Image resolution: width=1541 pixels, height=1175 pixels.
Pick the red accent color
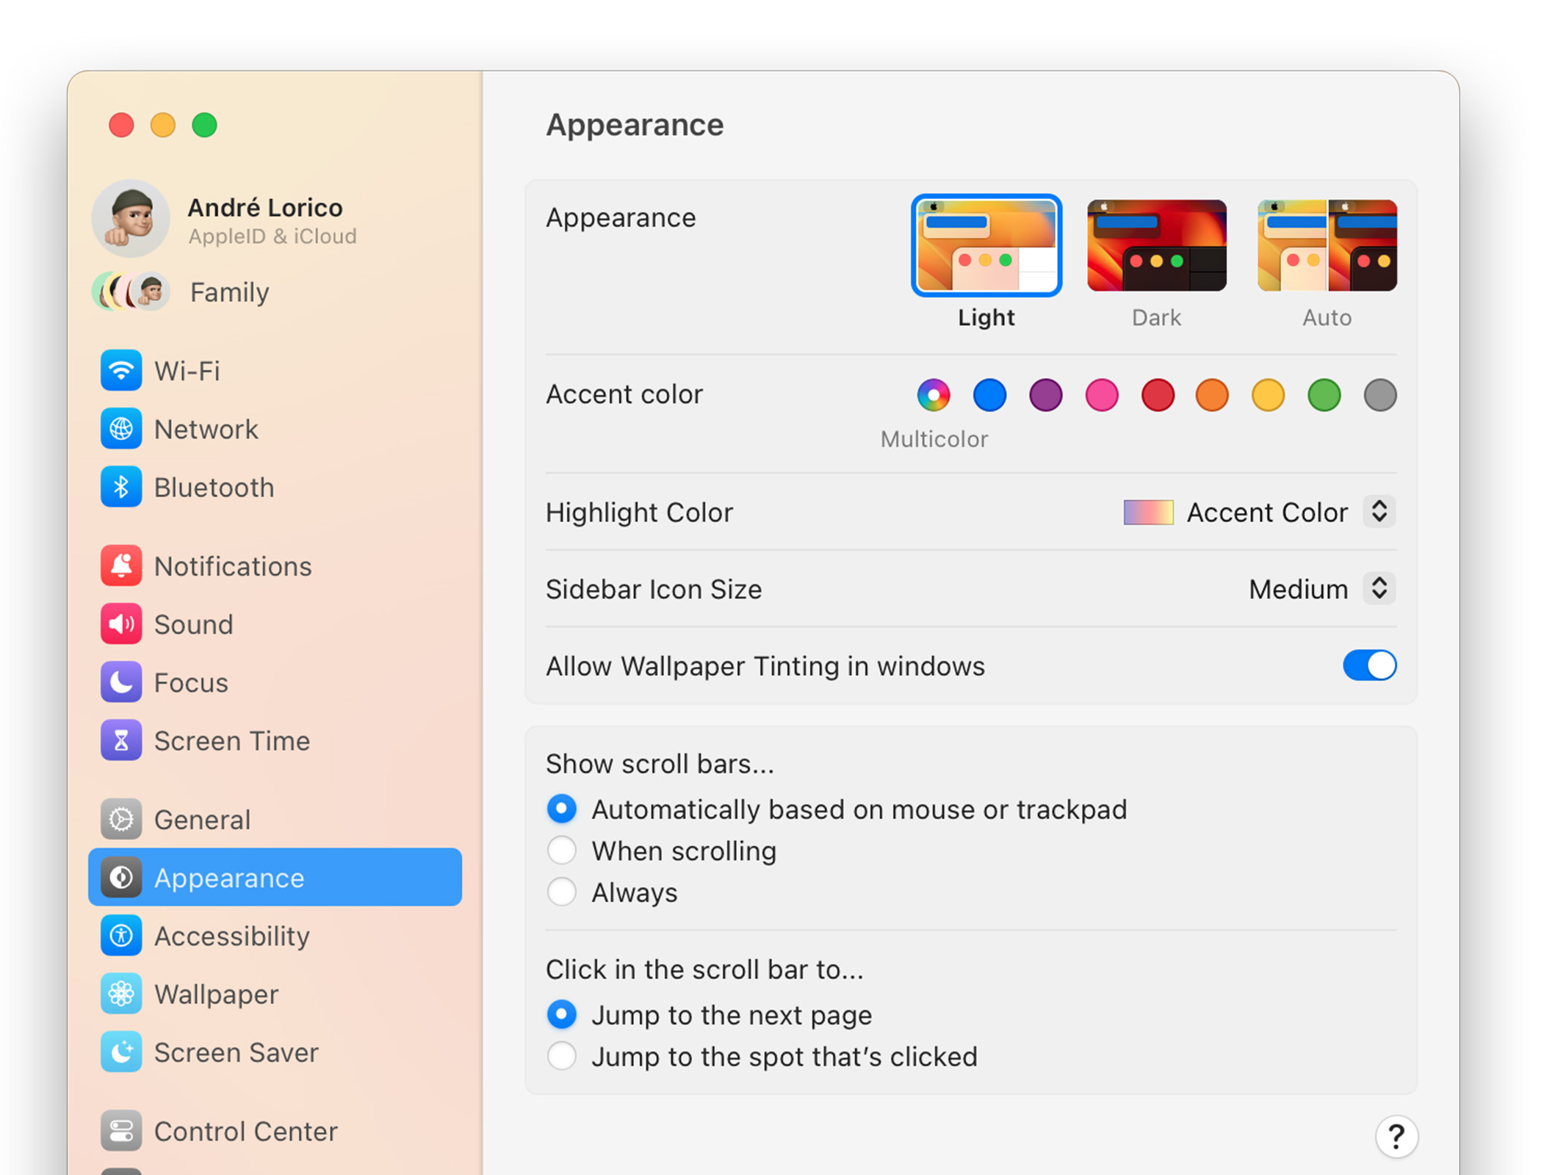(1158, 395)
